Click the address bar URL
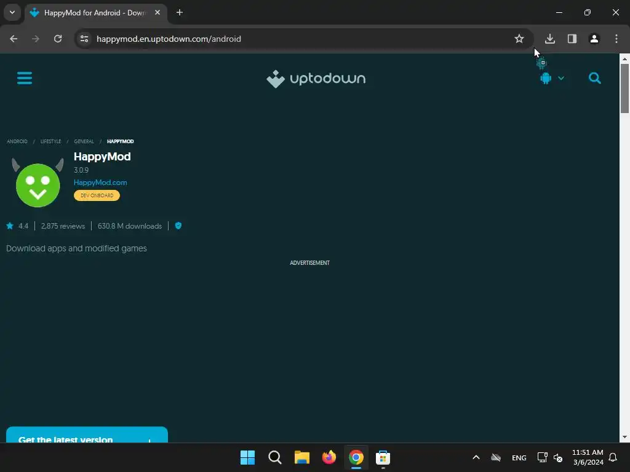 (169, 39)
